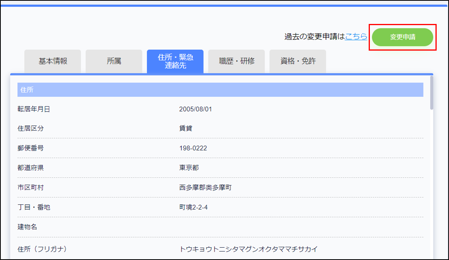
Task: Click the 都道府県 value 東京都
Action: 189,168
